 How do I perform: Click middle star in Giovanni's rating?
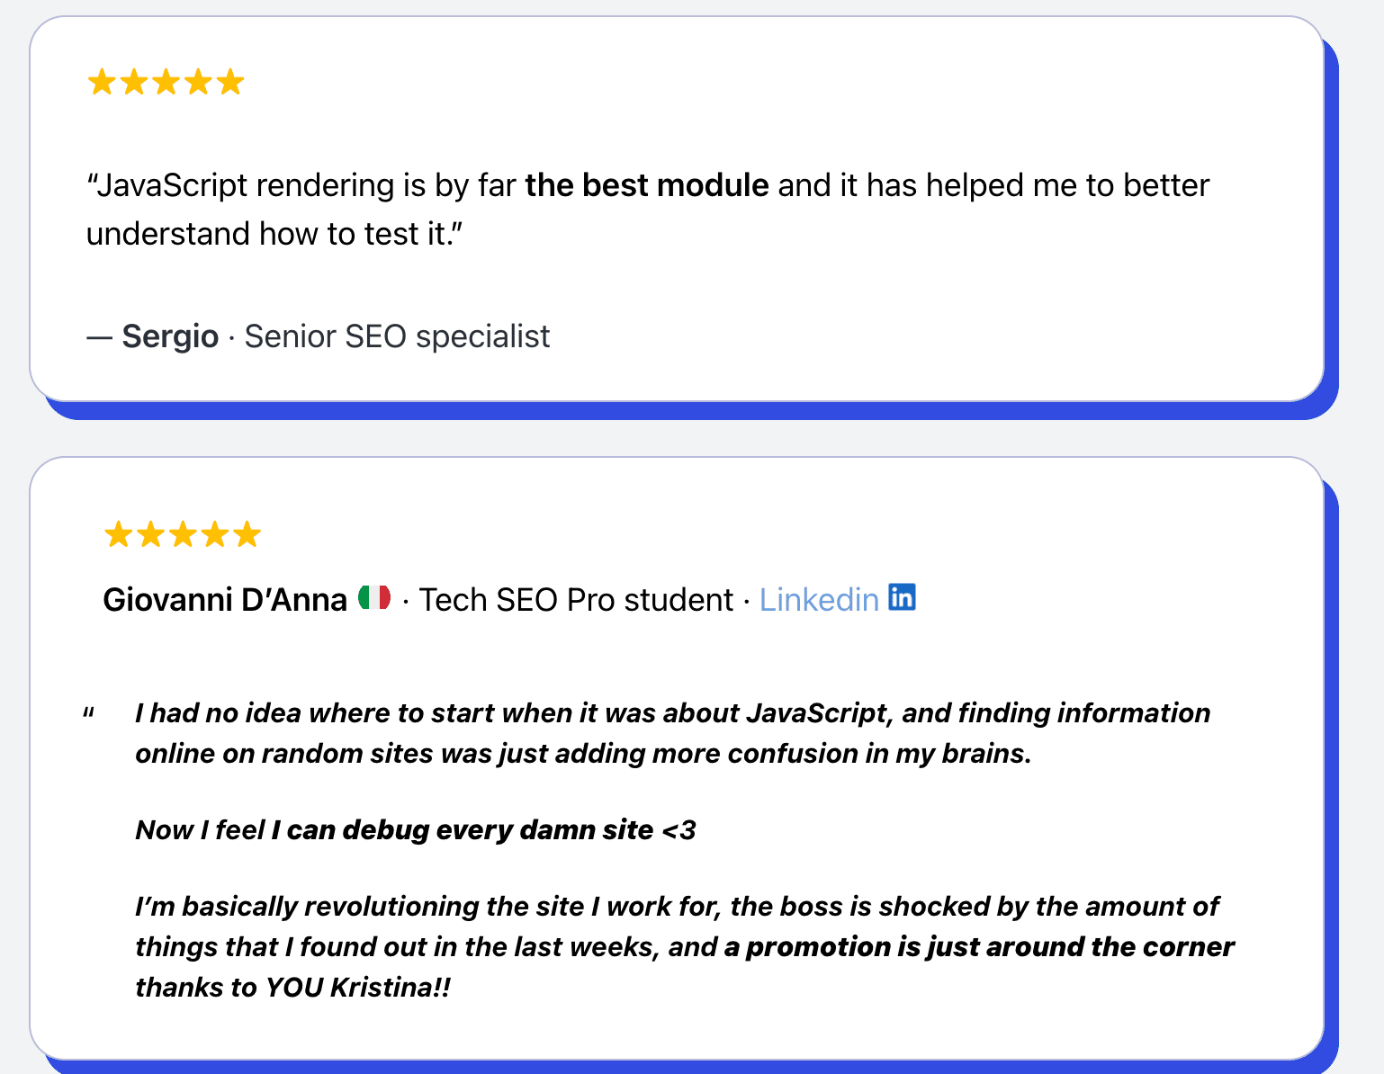tap(183, 535)
